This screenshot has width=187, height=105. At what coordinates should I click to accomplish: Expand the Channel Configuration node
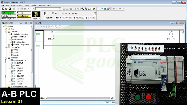tap(9, 45)
